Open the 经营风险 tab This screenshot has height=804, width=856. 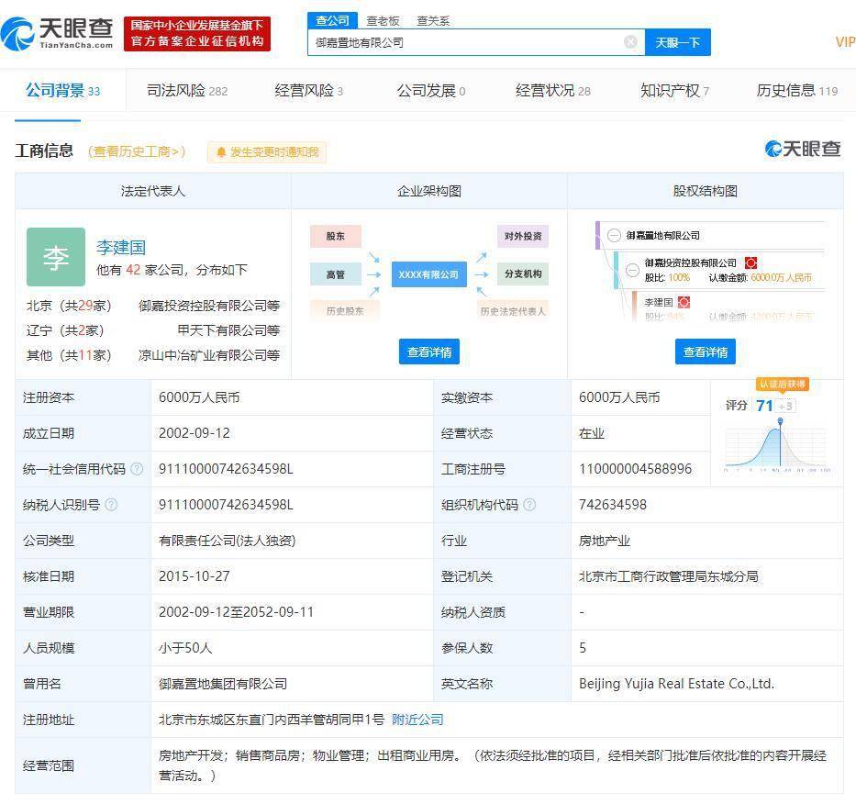(x=308, y=91)
